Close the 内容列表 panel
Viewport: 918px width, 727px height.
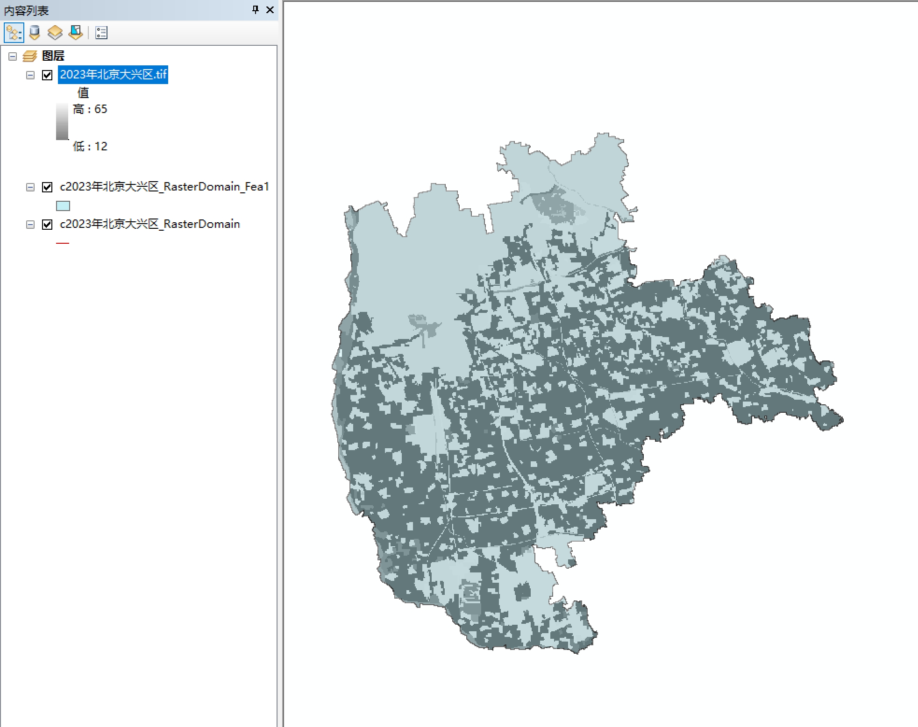270,9
